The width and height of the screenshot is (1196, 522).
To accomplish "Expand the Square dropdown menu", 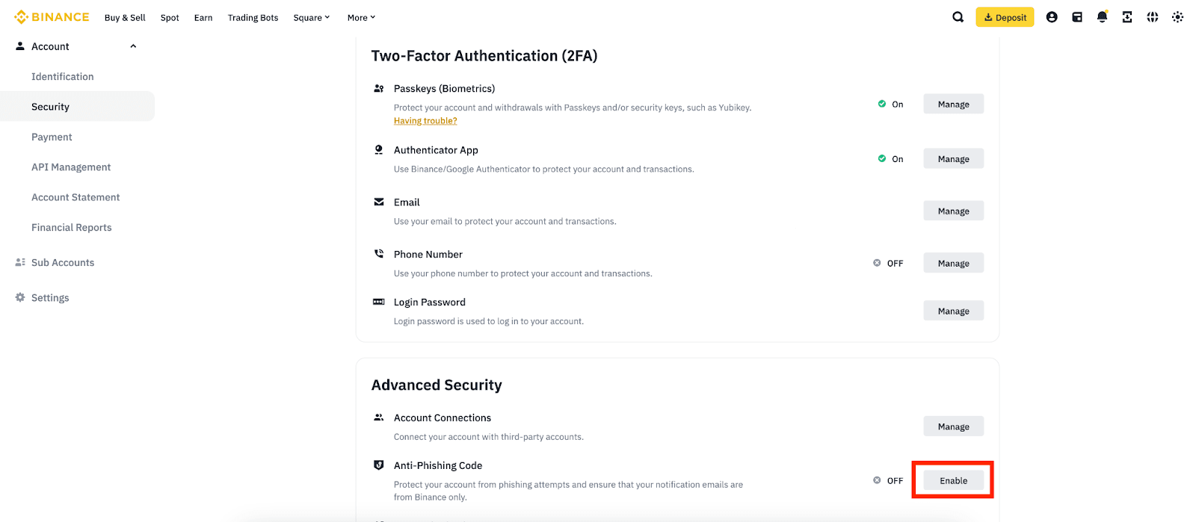I will click(311, 18).
